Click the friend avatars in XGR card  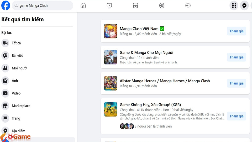coord(127,126)
